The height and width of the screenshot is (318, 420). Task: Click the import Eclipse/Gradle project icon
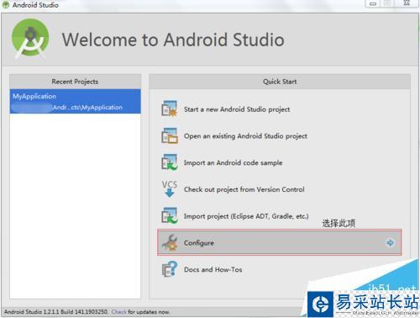[x=170, y=215]
